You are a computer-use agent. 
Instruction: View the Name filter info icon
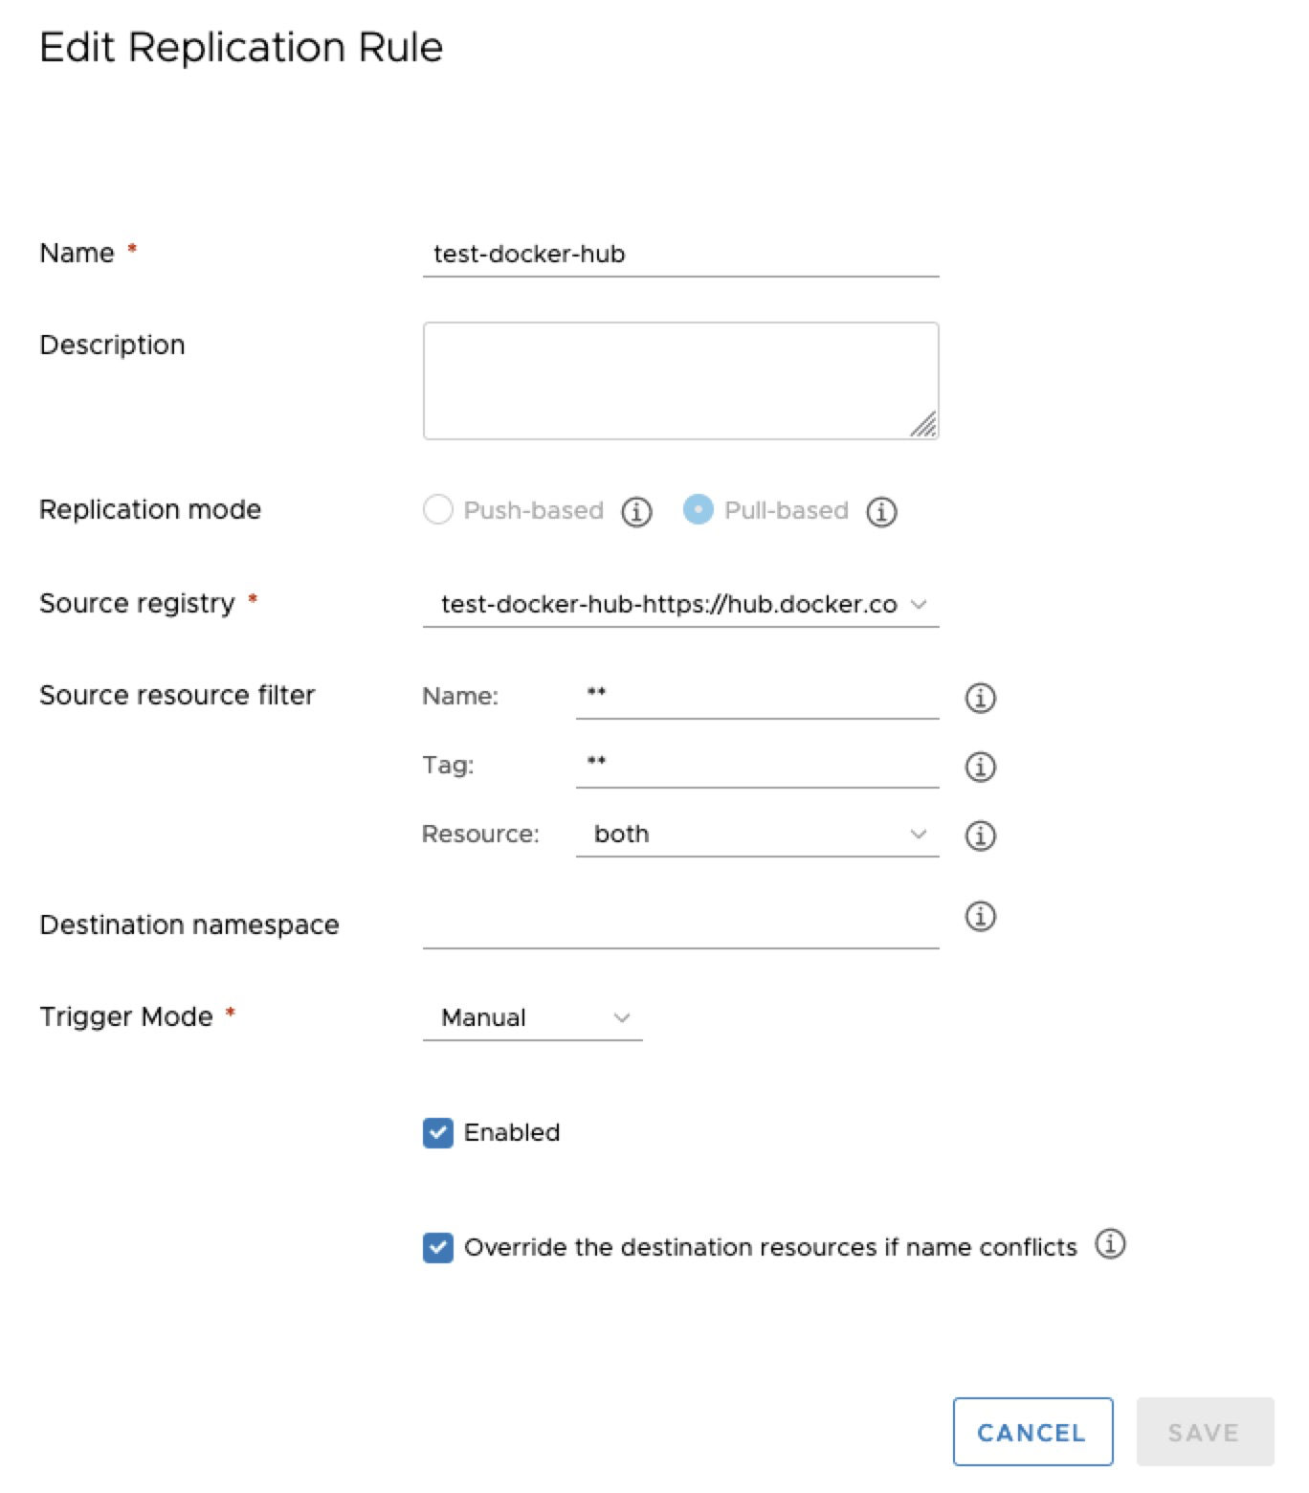tap(980, 698)
